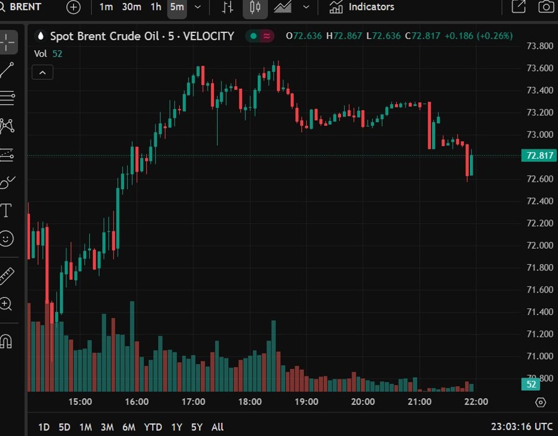
Task: Select the 5m interval
Action: click(177, 8)
